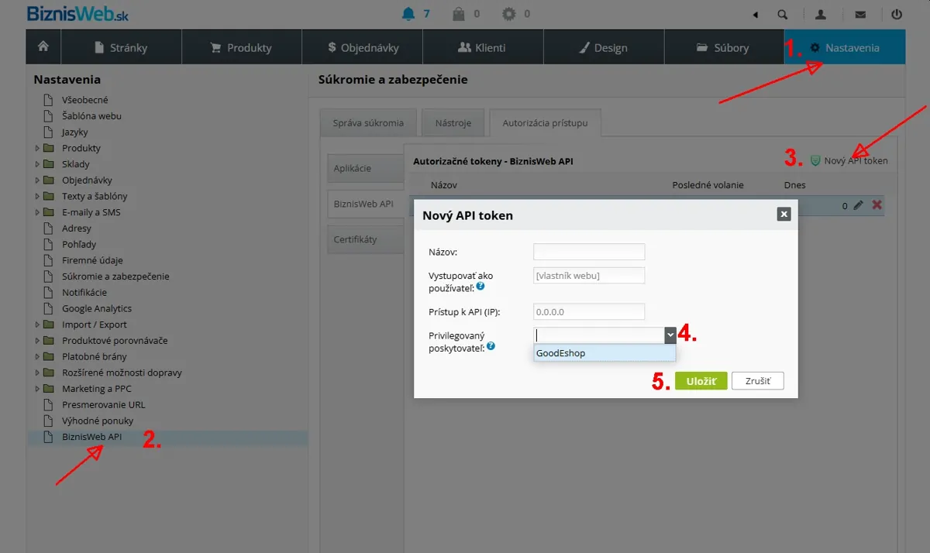Open Privilegovaný poskytovateľ dropdown arrow
This screenshot has width=930, height=553.
click(x=670, y=335)
